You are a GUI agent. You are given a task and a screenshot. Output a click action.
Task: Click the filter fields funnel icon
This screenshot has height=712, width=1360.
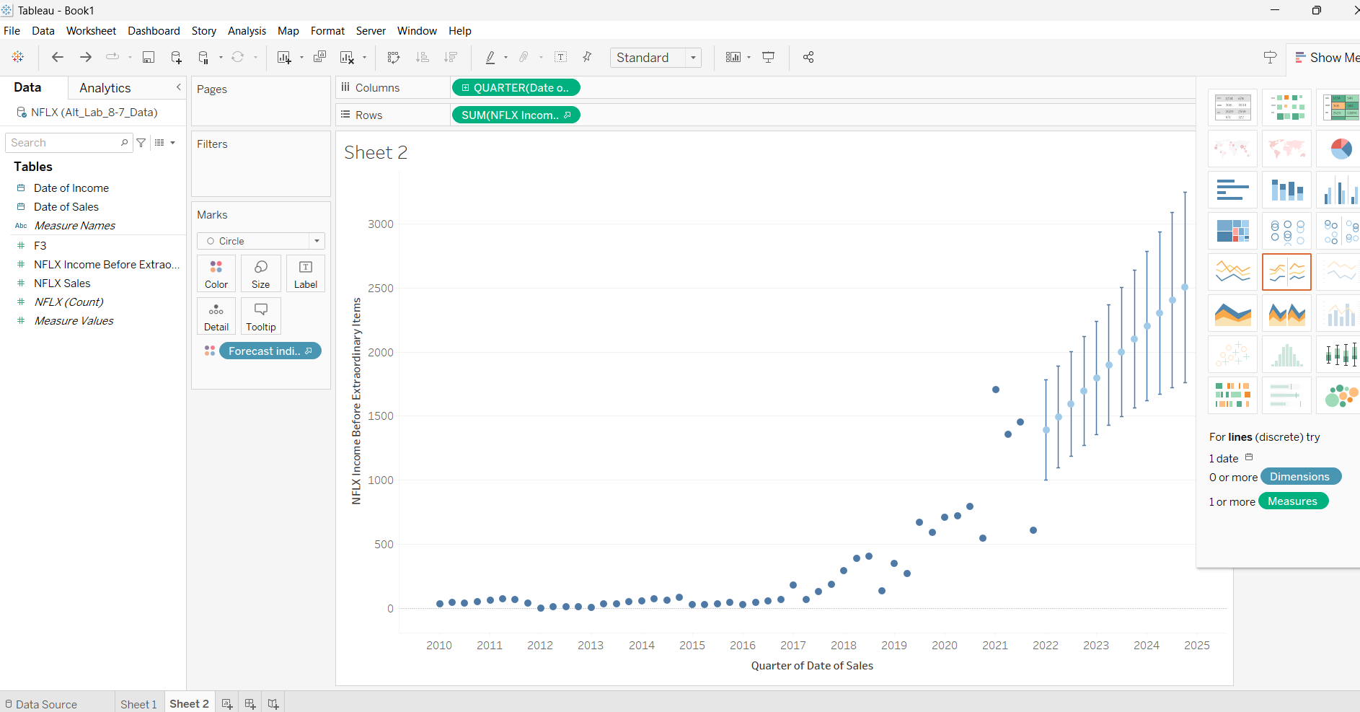pyautogui.click(x=141, y=143)
